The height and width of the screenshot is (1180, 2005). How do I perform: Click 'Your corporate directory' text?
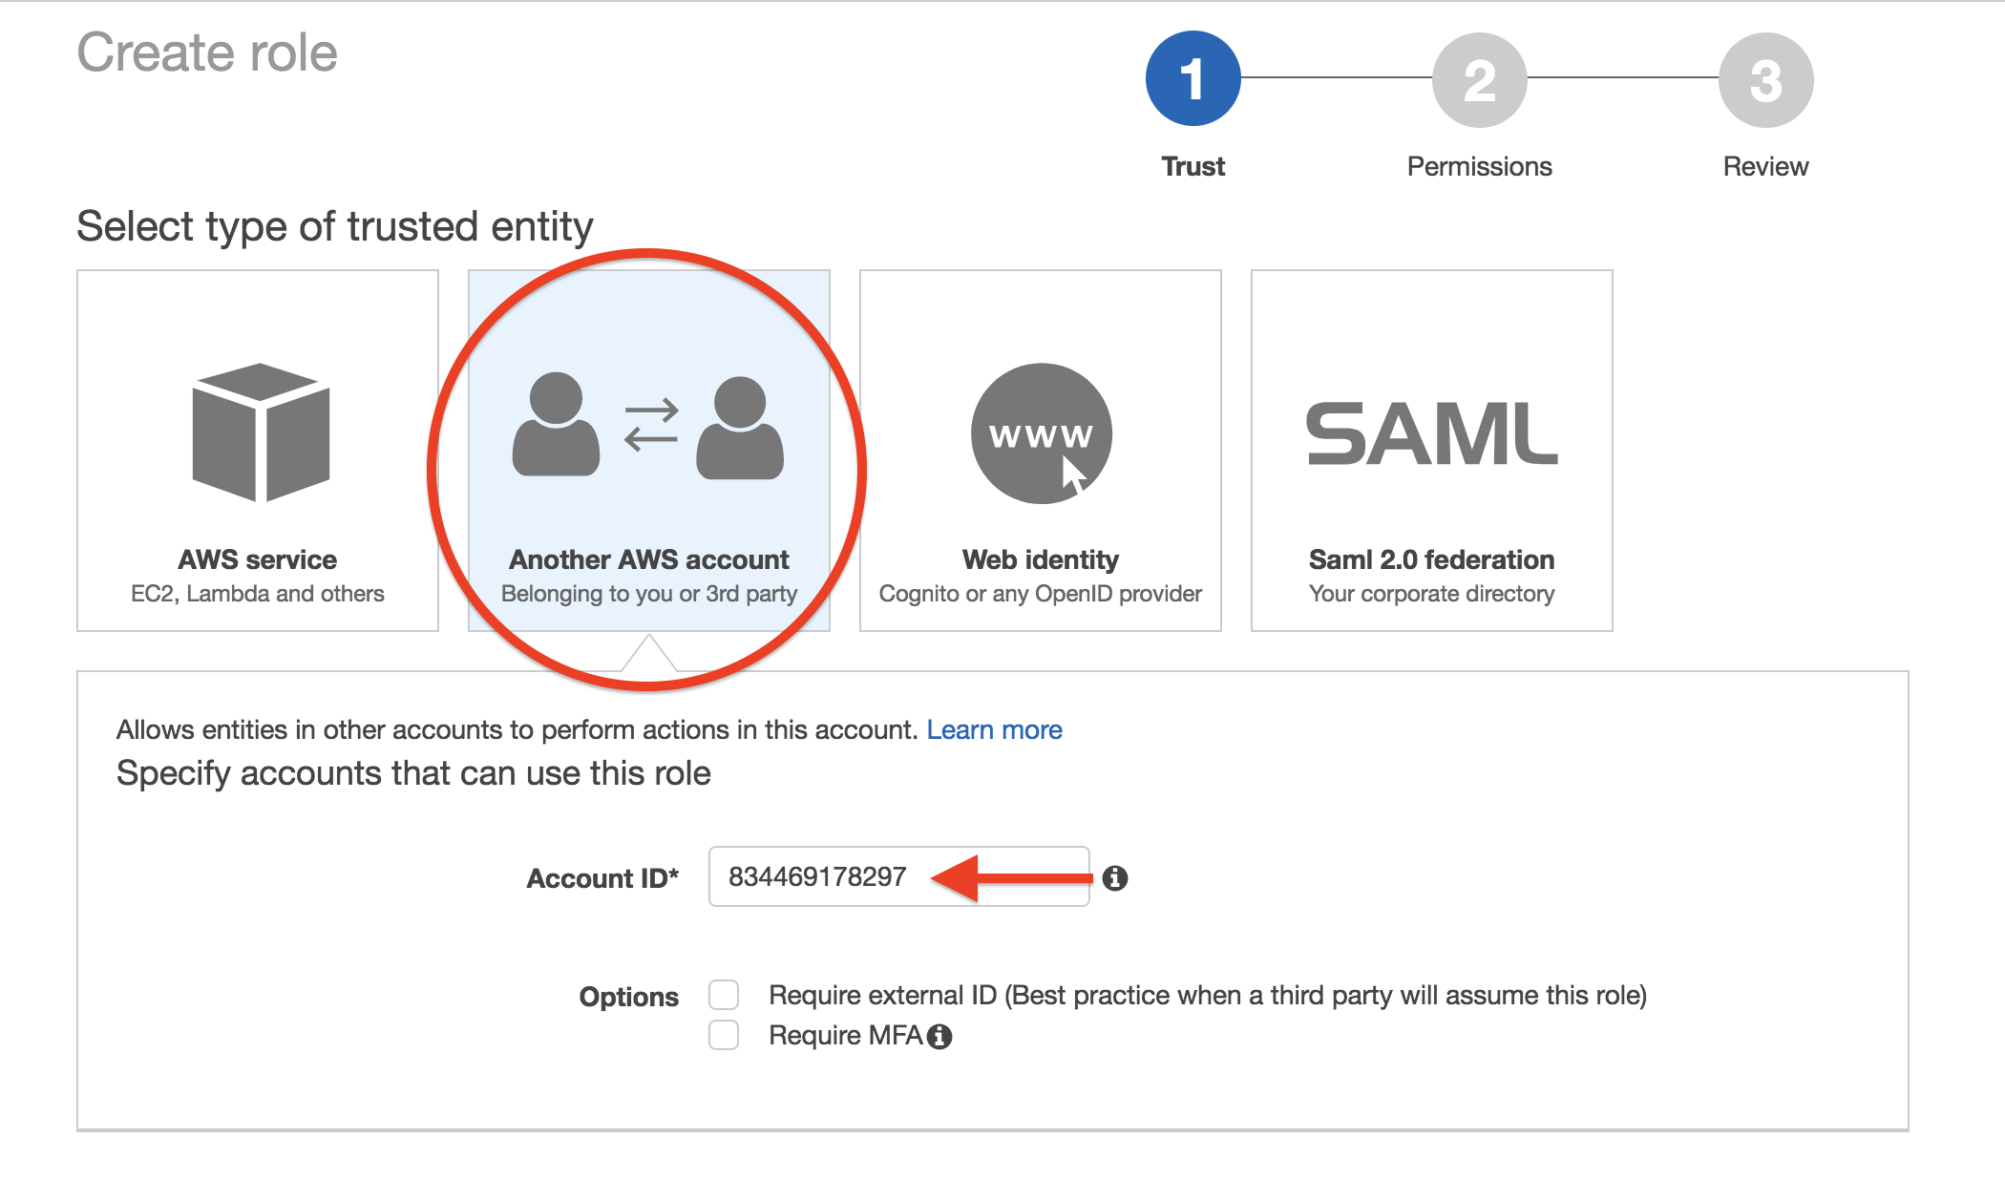pos(1432,594)
